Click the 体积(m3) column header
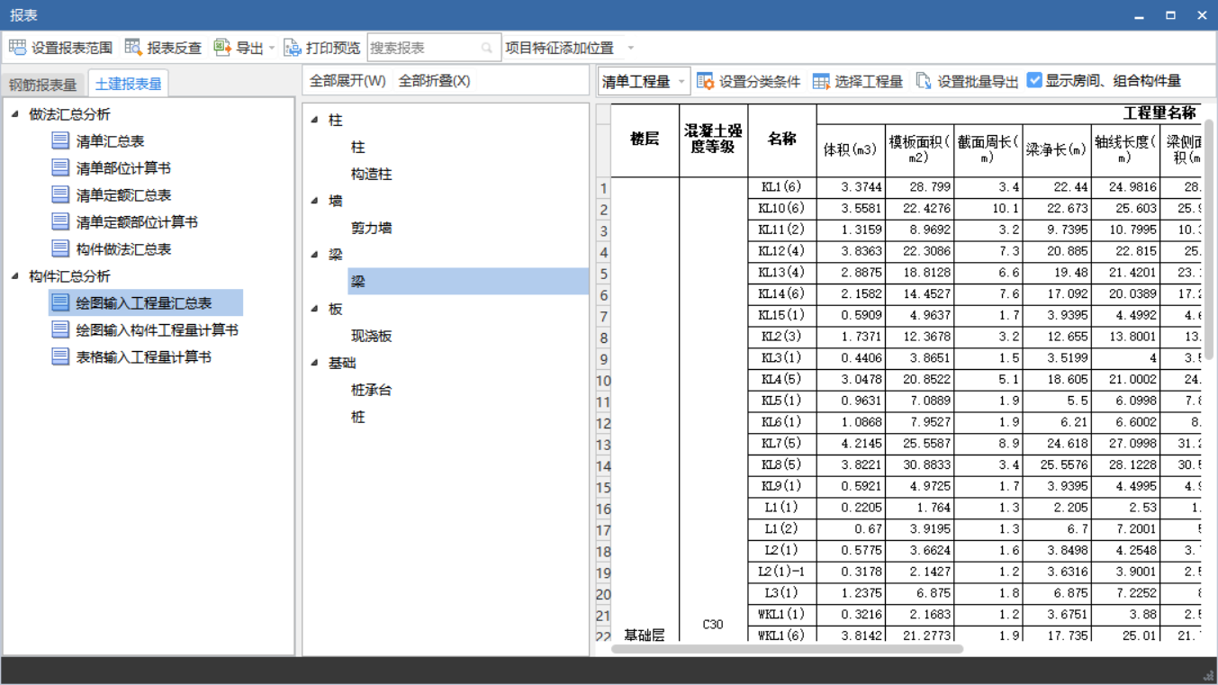Image resolution: width=1218 pixels, height=685 pixels. tap(851, 150)
